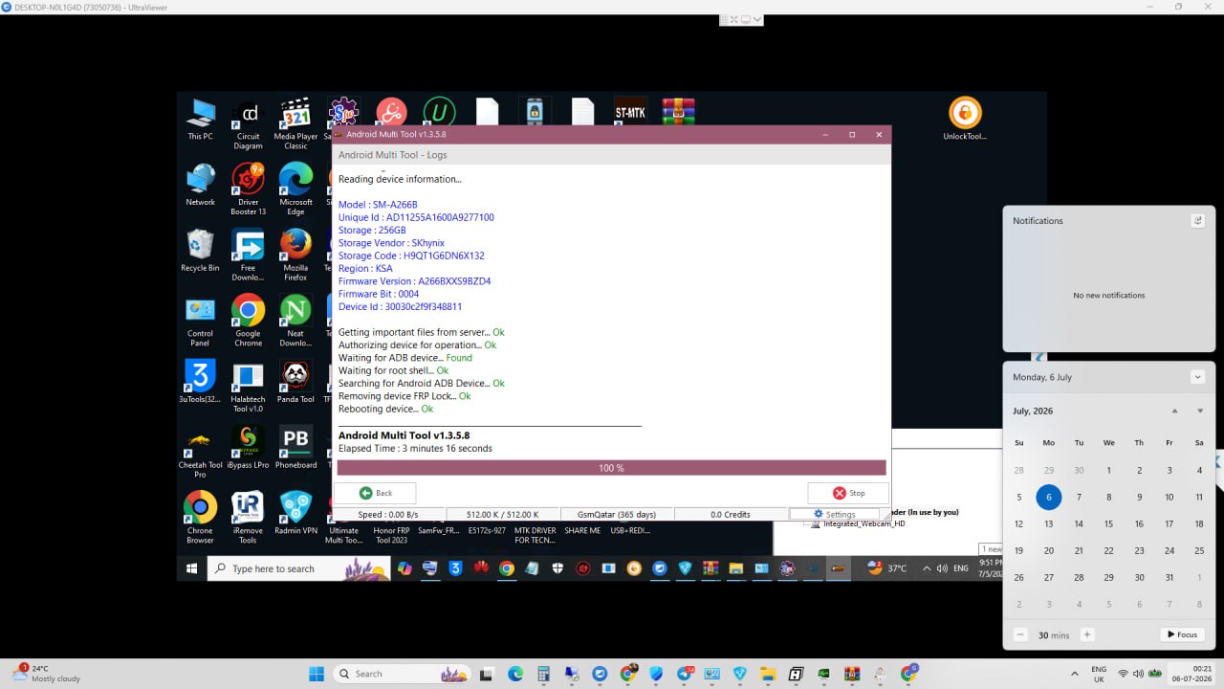Open iRemove Tools desktop shortcut
The width and height of the screenshot is (1224, 689).
[x=248, y=518]
